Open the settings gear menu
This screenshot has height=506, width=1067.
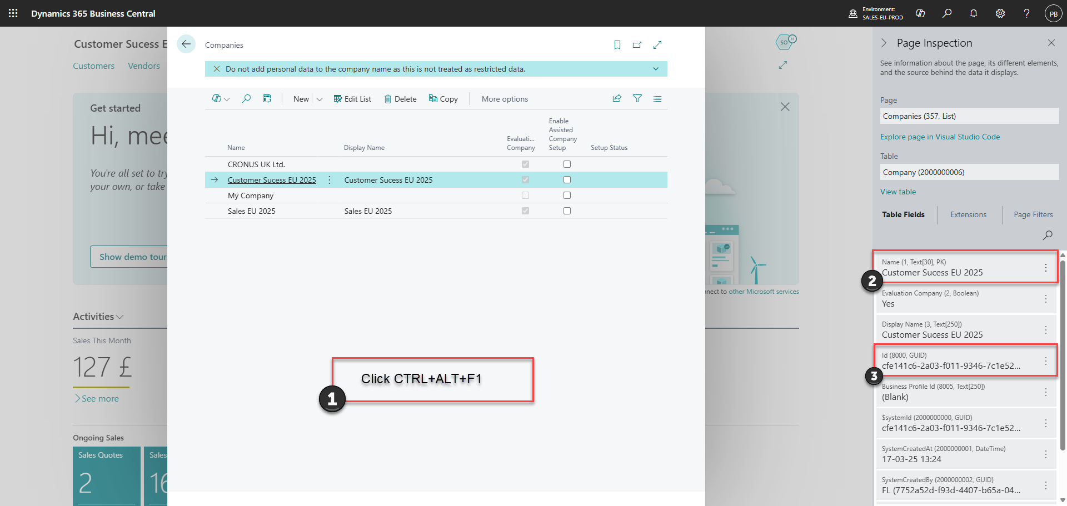pos(1000,13)
